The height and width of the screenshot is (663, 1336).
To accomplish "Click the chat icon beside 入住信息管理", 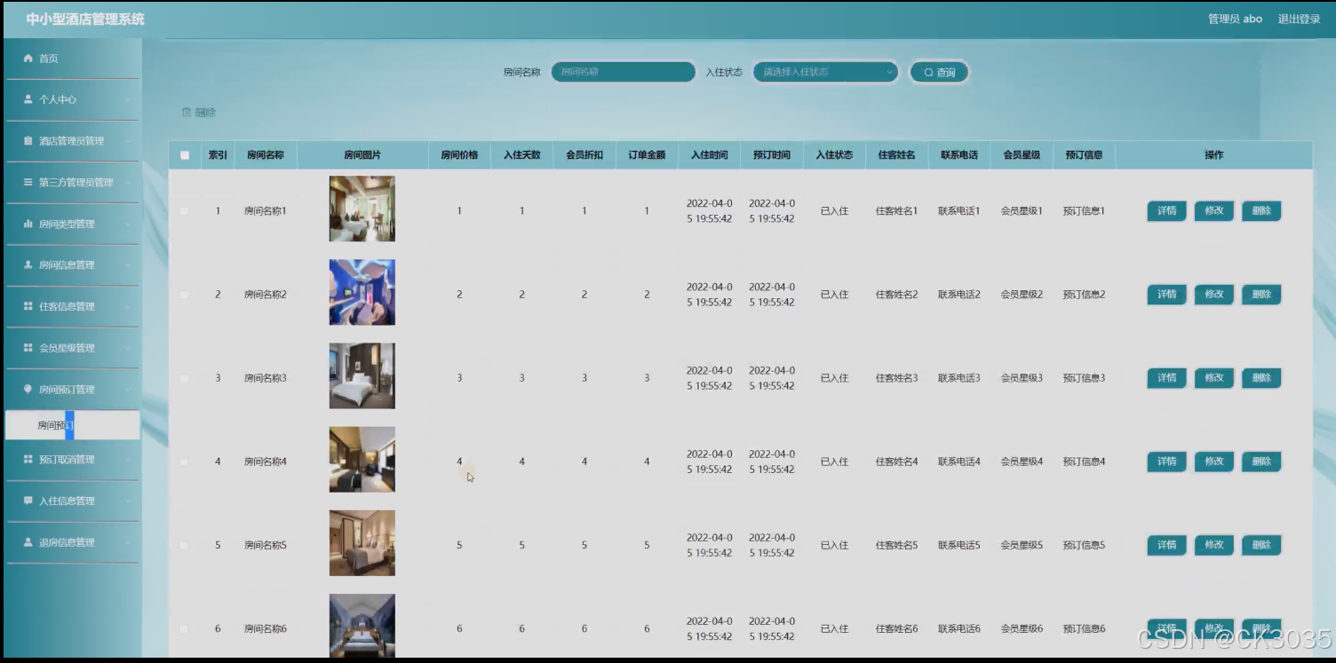I will [28, 501].
